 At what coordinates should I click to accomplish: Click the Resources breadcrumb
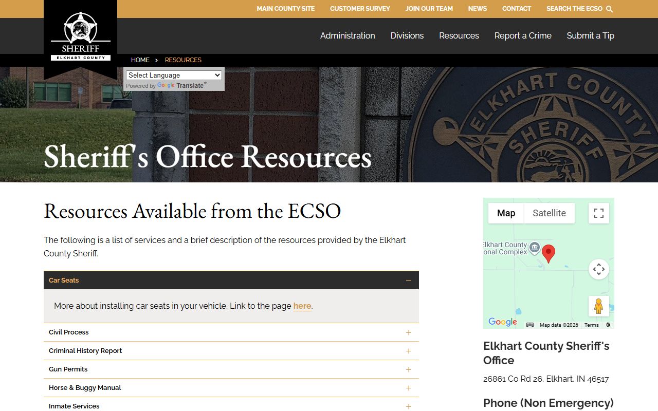183,60
